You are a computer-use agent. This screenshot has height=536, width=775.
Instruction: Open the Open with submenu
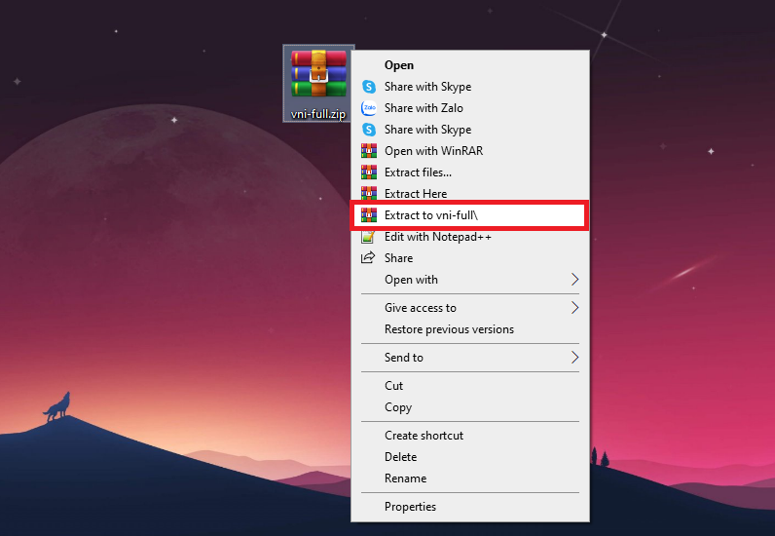469,280
